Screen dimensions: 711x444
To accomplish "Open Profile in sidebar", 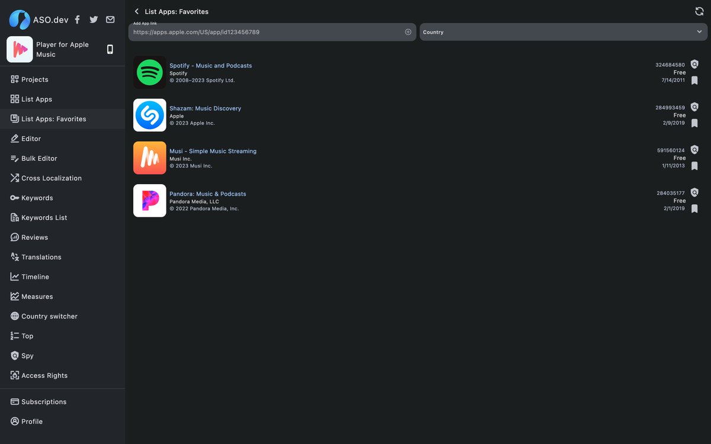I will (x=63, y=422).
